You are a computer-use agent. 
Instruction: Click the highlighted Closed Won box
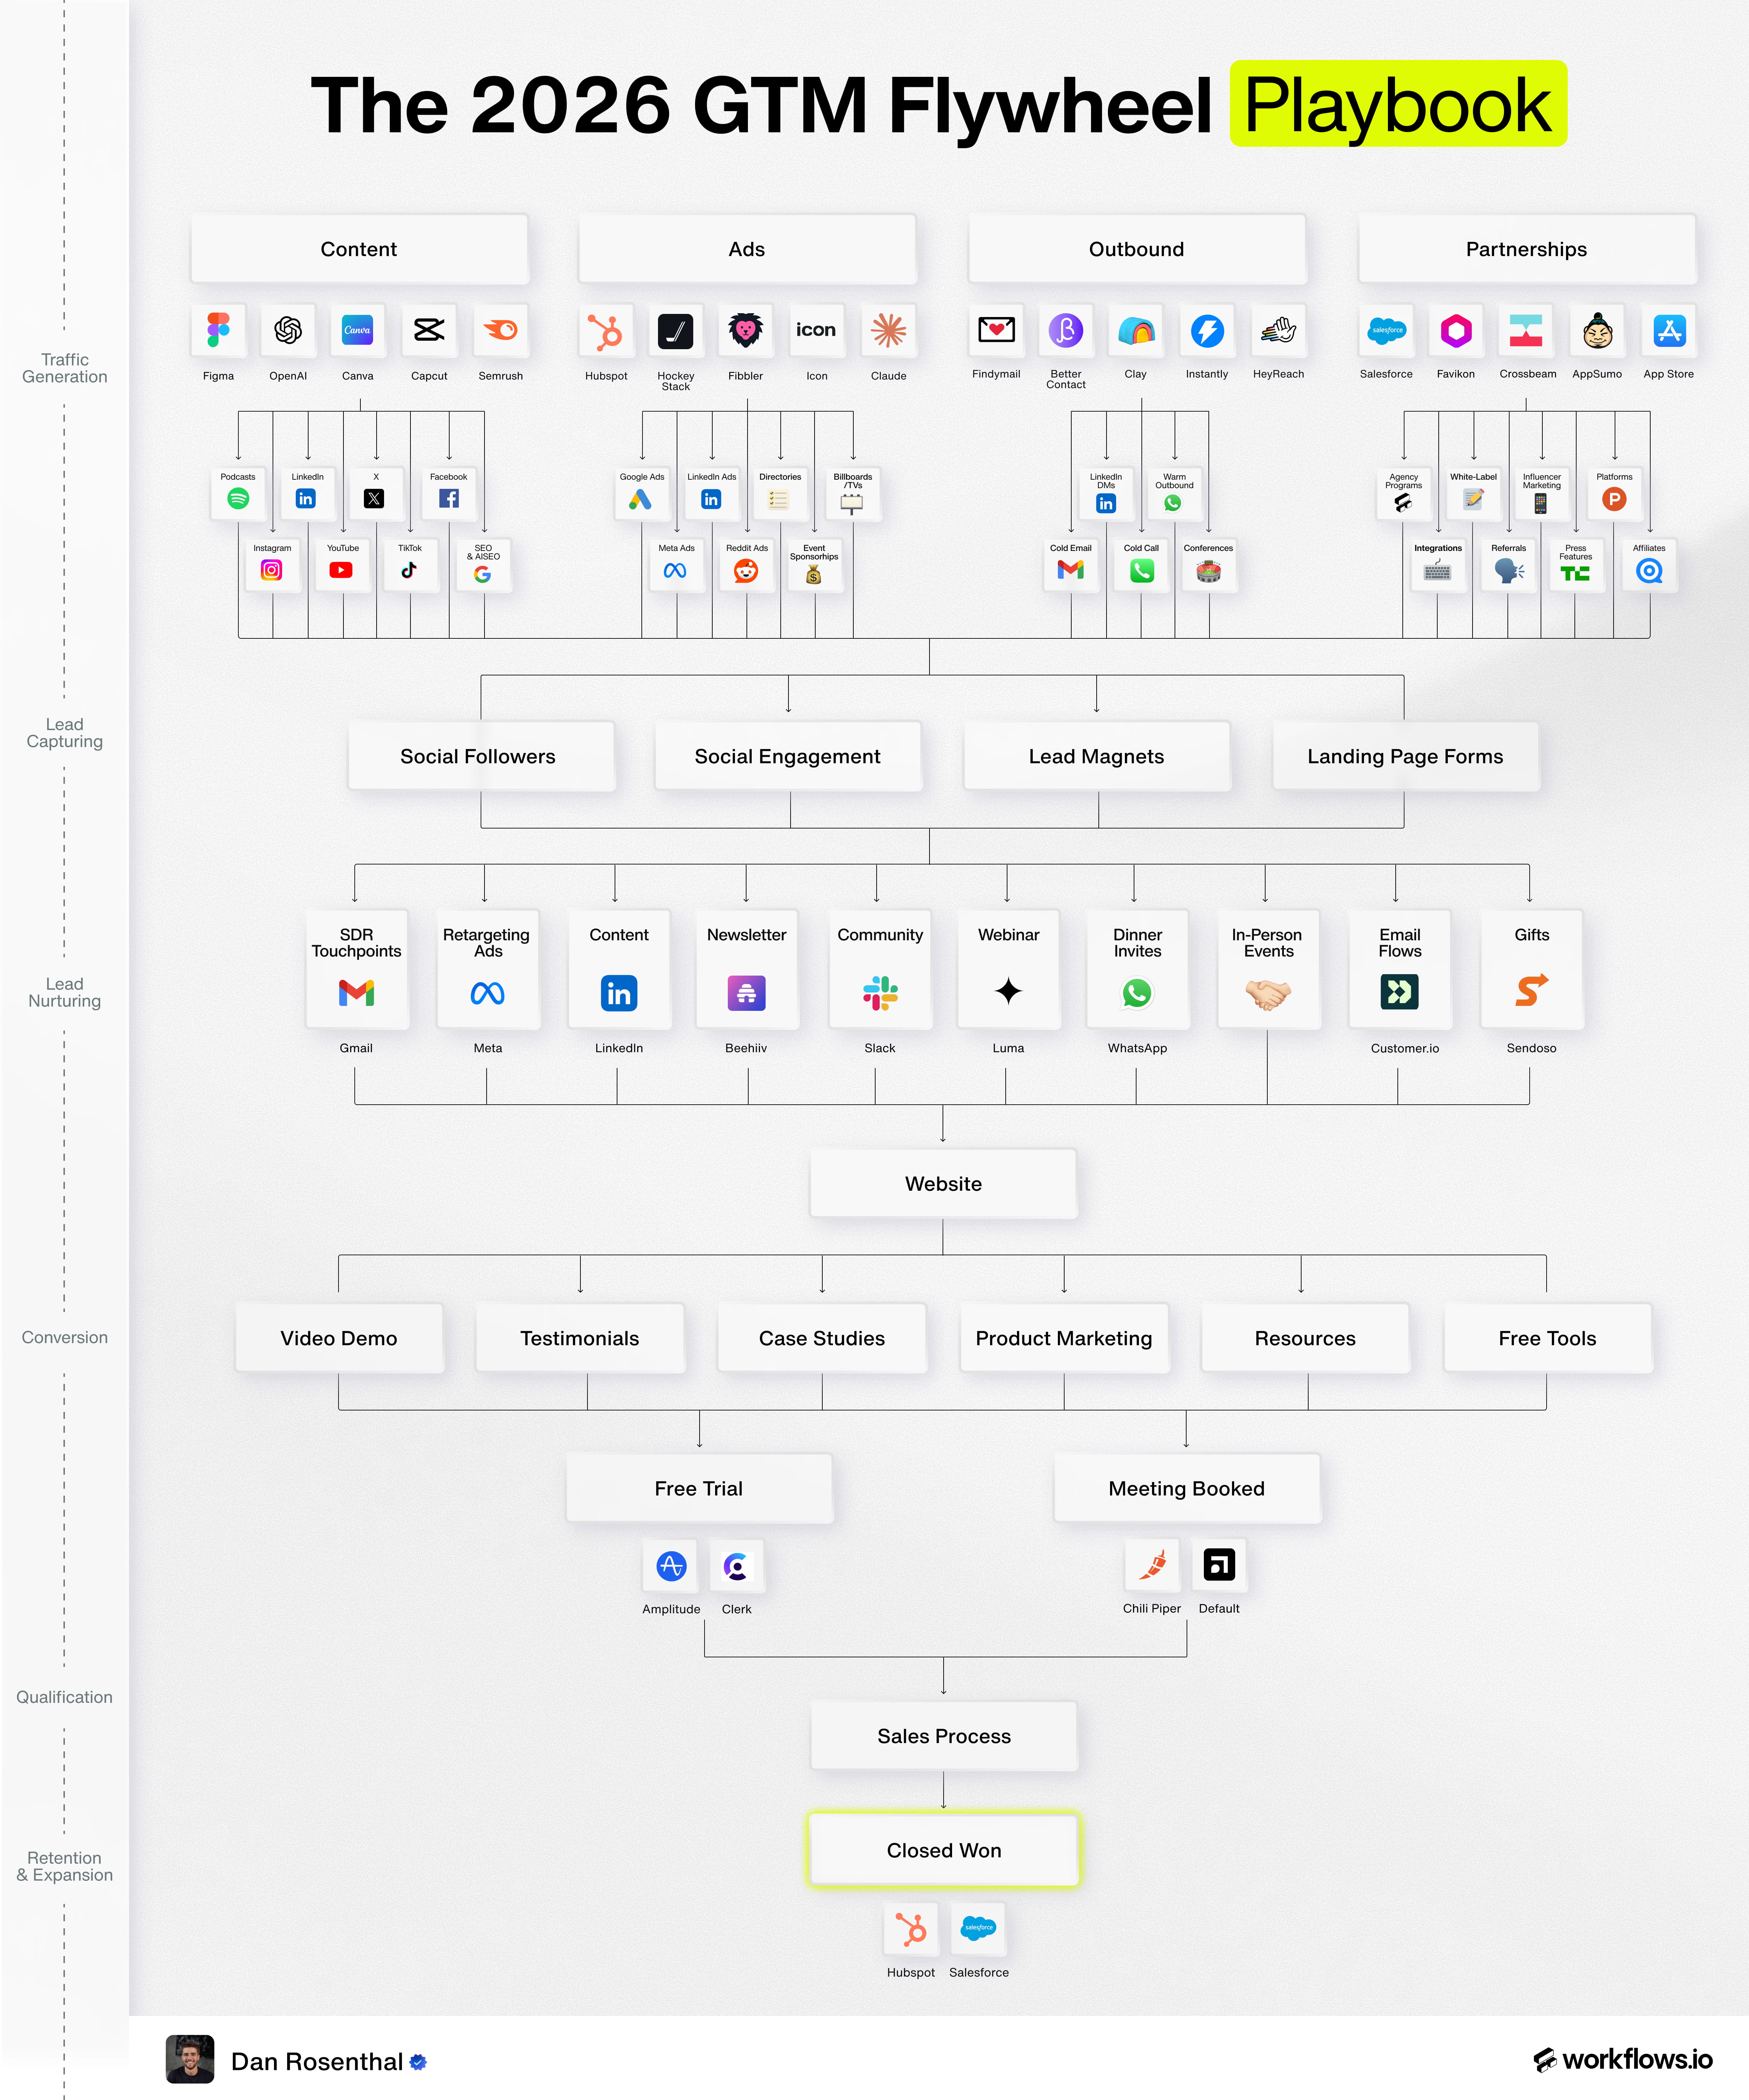click(x=944, y=1850)
